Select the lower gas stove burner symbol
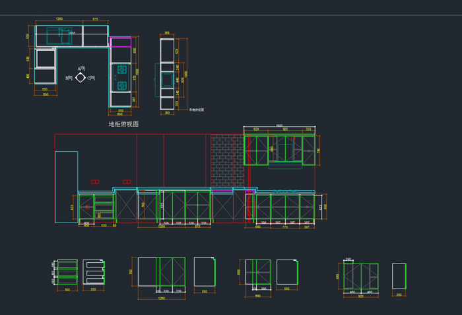The height and width of the screenshot is (315, 462). click(x=122, y=85)
